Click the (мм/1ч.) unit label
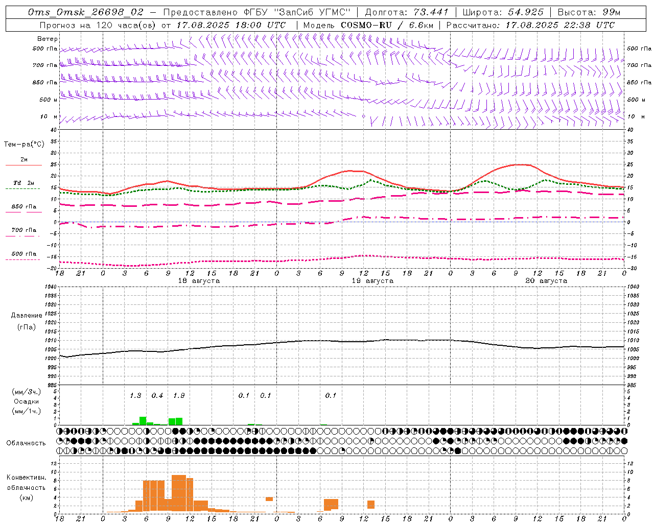The image size is (654, 523). click(x=27, y=411)
